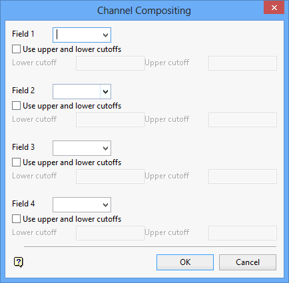Check the cutoffs option under Field 3
Image resolution: width=289 pixels, height=283 pixels.
click(x=16, y=162)
